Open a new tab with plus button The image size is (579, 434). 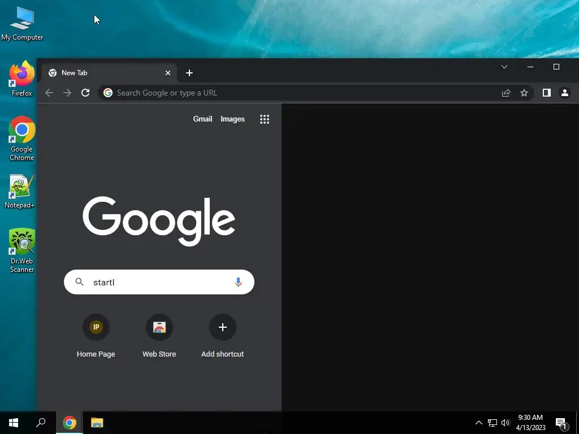pyautogui.click(x=189, y=73)
